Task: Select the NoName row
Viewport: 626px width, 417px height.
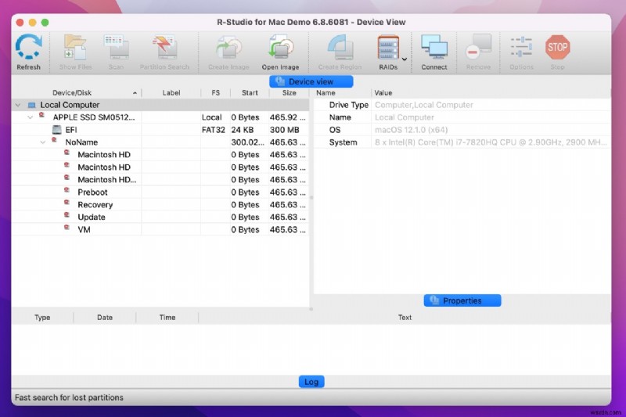Action: click(x=160, y=142)
